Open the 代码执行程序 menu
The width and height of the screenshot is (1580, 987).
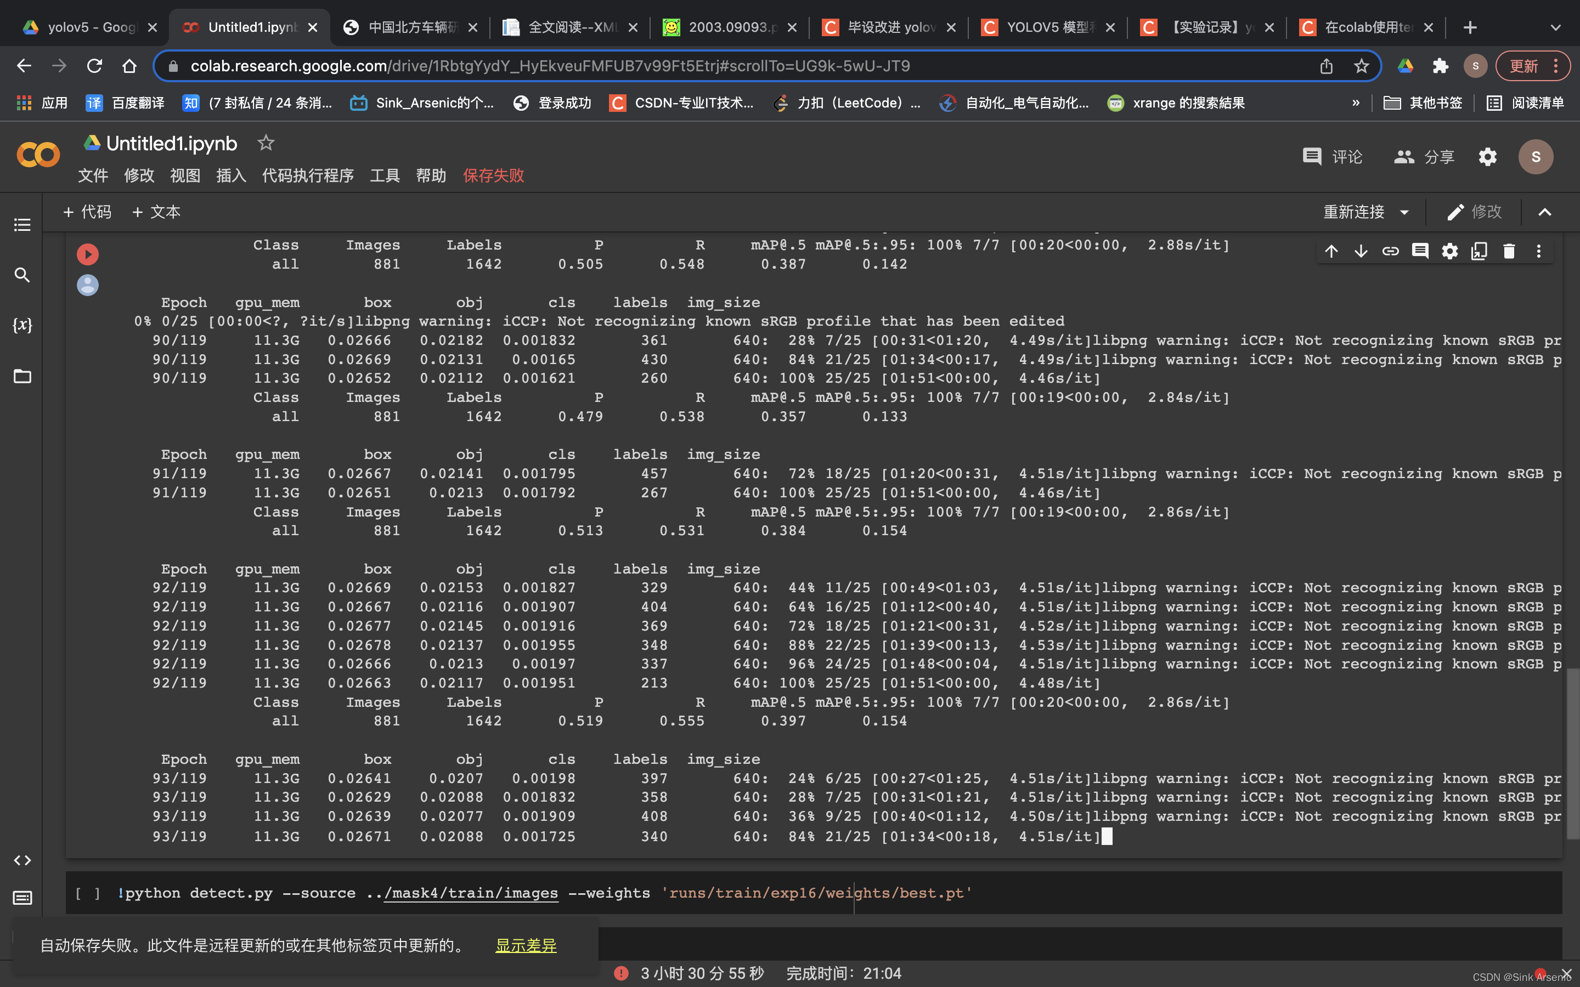pos(308,175)
